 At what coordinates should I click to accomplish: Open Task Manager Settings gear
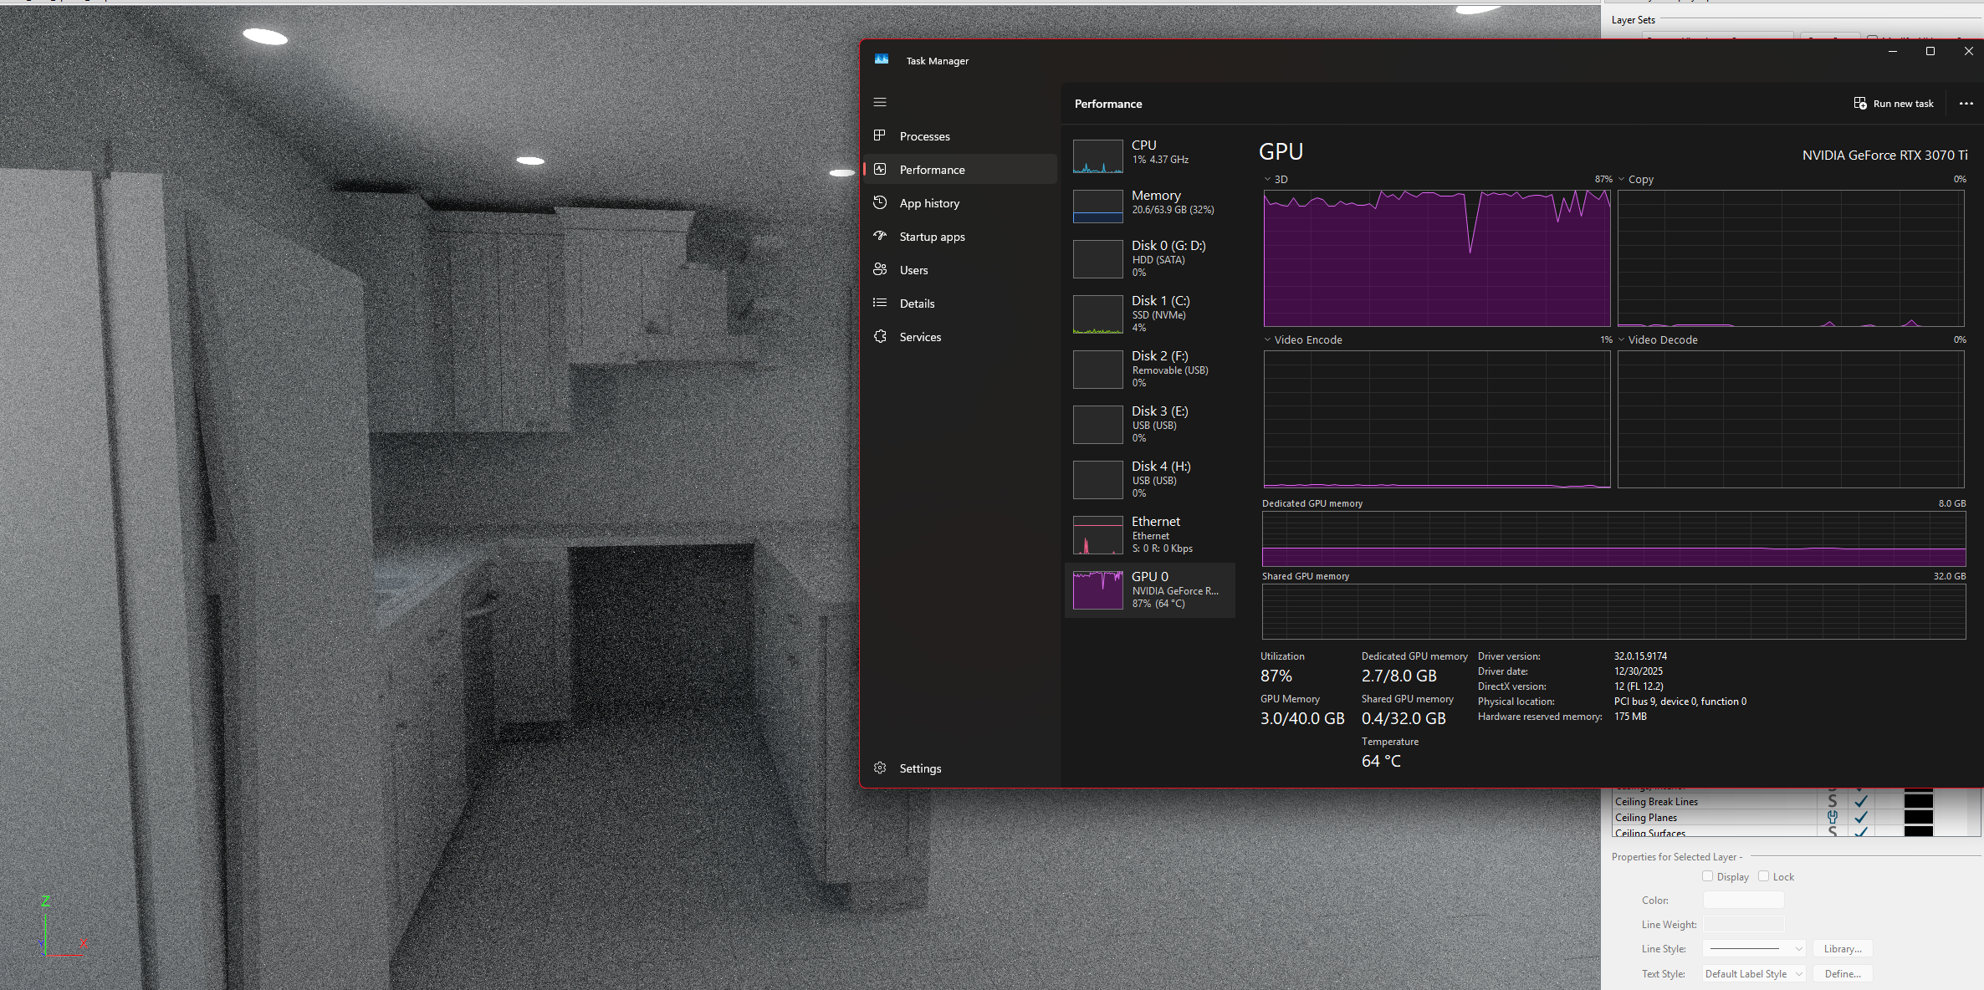[x=880, y=768]
